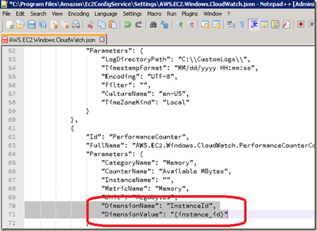Image resolution: width=317 pixels, height=231 pixels.
Task: Click the "{instance_id}" DimensionValue text
Action: tap(199, 214)
